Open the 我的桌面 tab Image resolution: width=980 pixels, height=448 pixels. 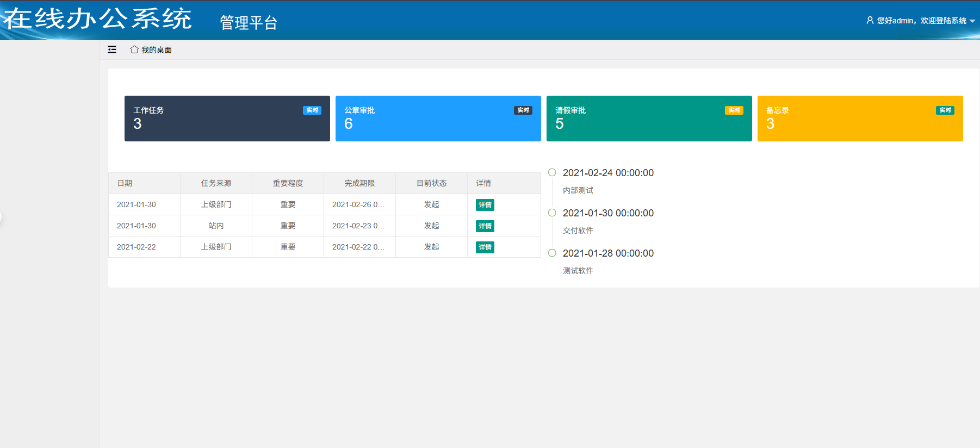(156, 50)
